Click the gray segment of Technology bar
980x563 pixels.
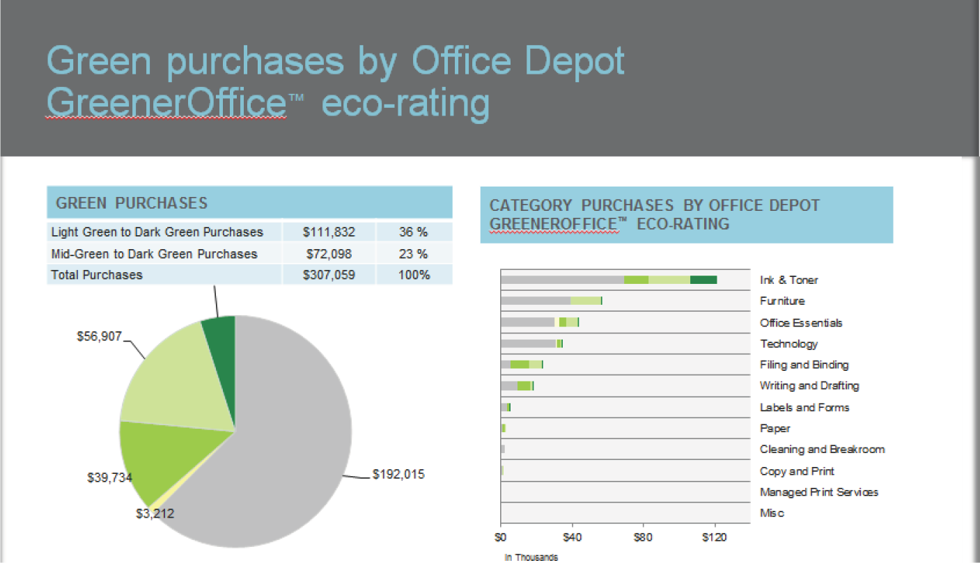pos(528,344)
